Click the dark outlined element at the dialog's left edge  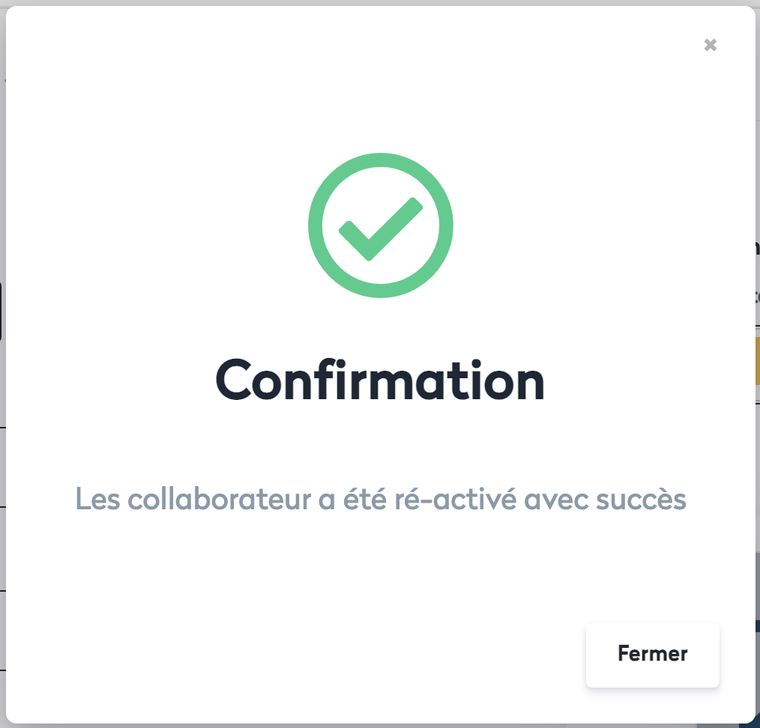pyautogui.click(x=1, y=311)
